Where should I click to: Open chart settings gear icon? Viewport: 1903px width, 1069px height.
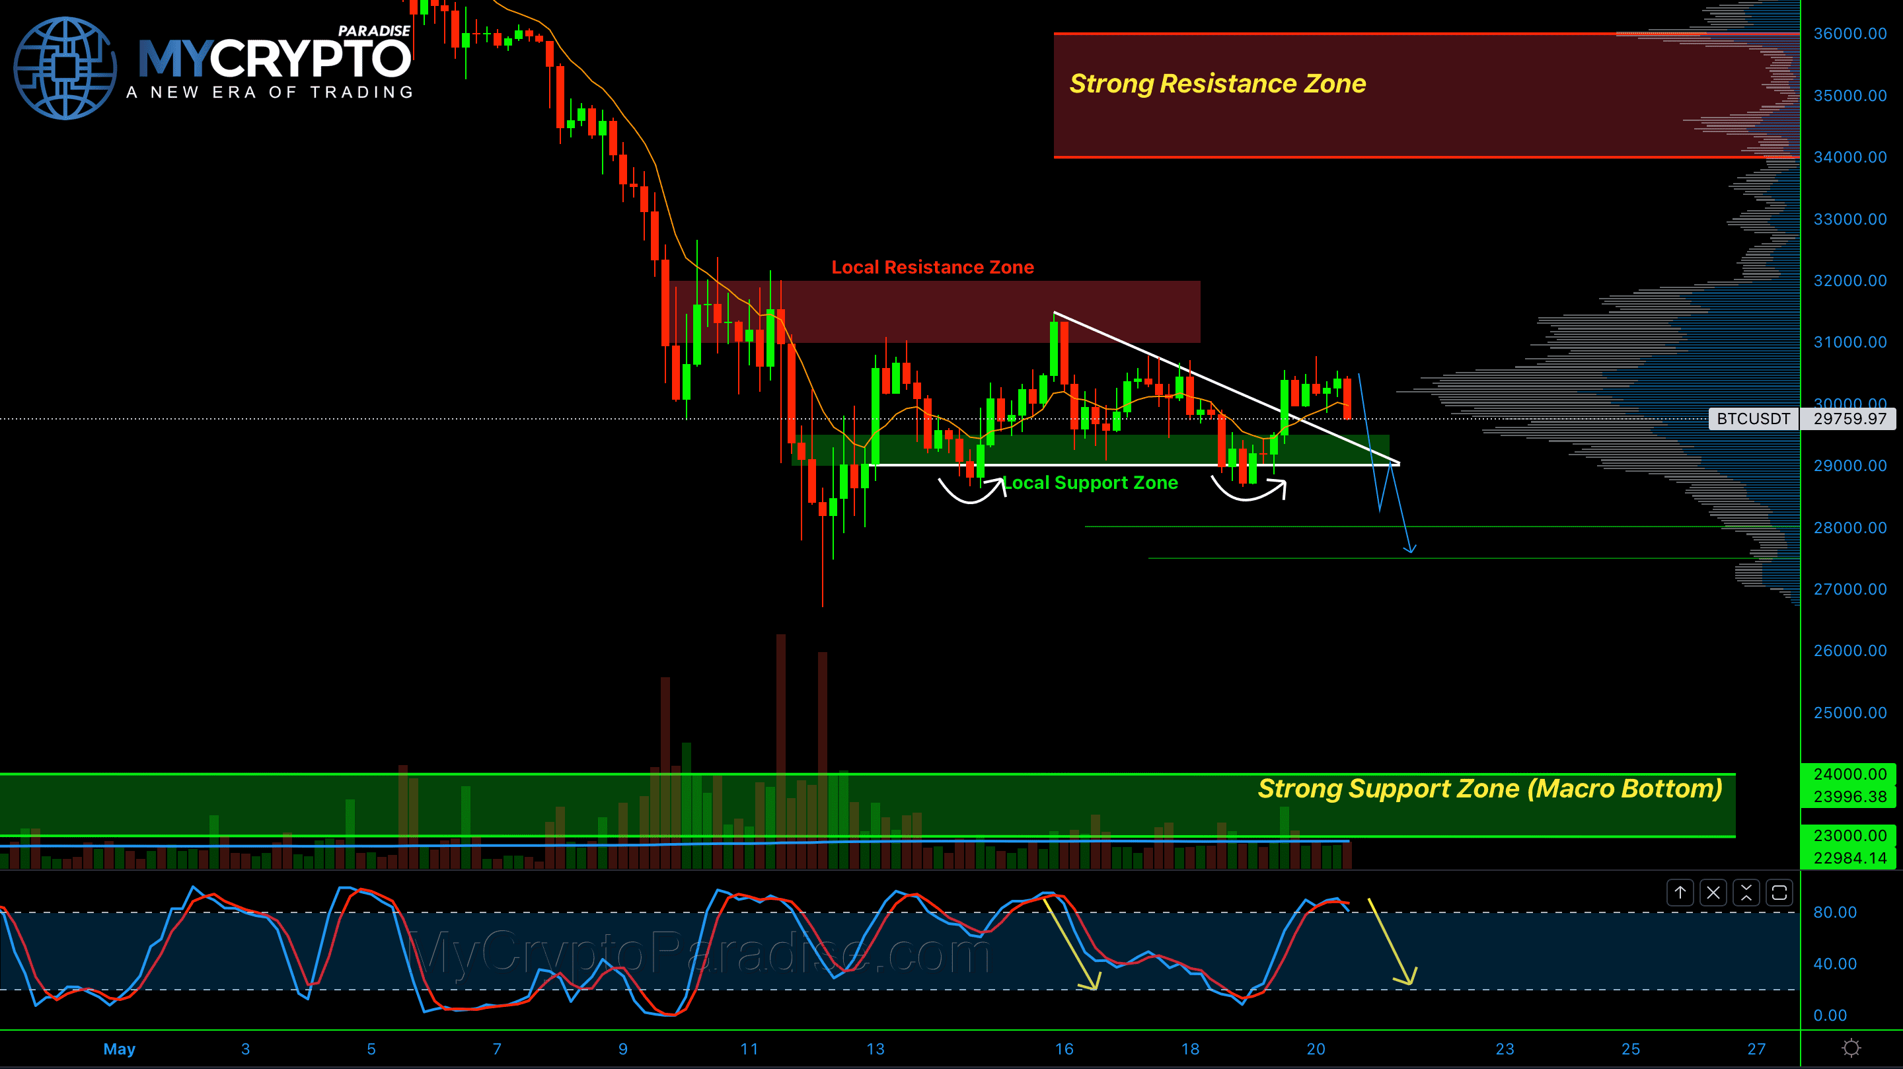point(1851,1048)
